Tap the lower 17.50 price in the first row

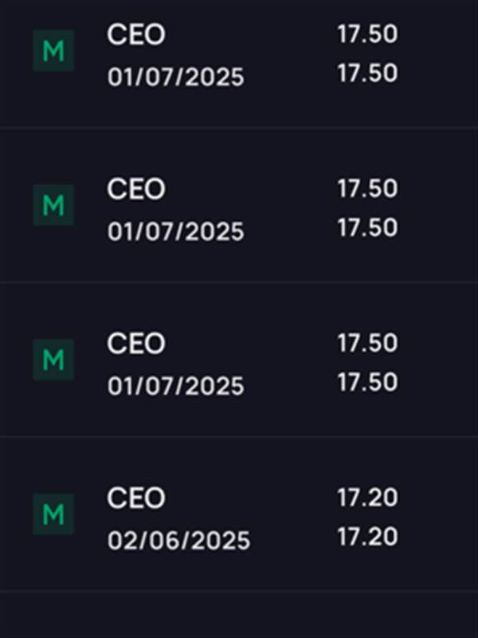point(367,73)
